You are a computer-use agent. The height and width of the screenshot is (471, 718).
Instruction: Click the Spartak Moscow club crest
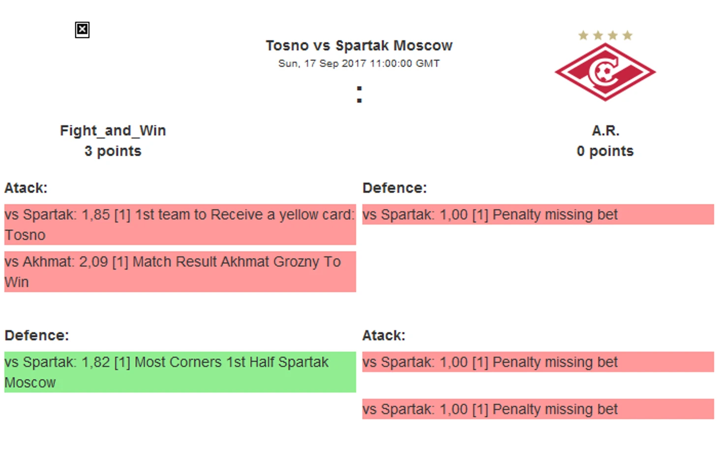(605, 72)
